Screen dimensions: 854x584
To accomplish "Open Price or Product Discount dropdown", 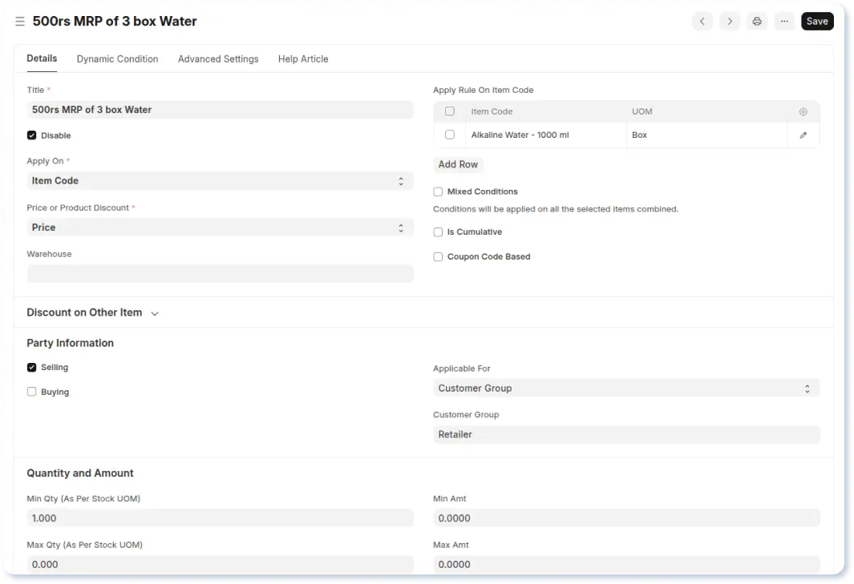I will tap(220, 228).
